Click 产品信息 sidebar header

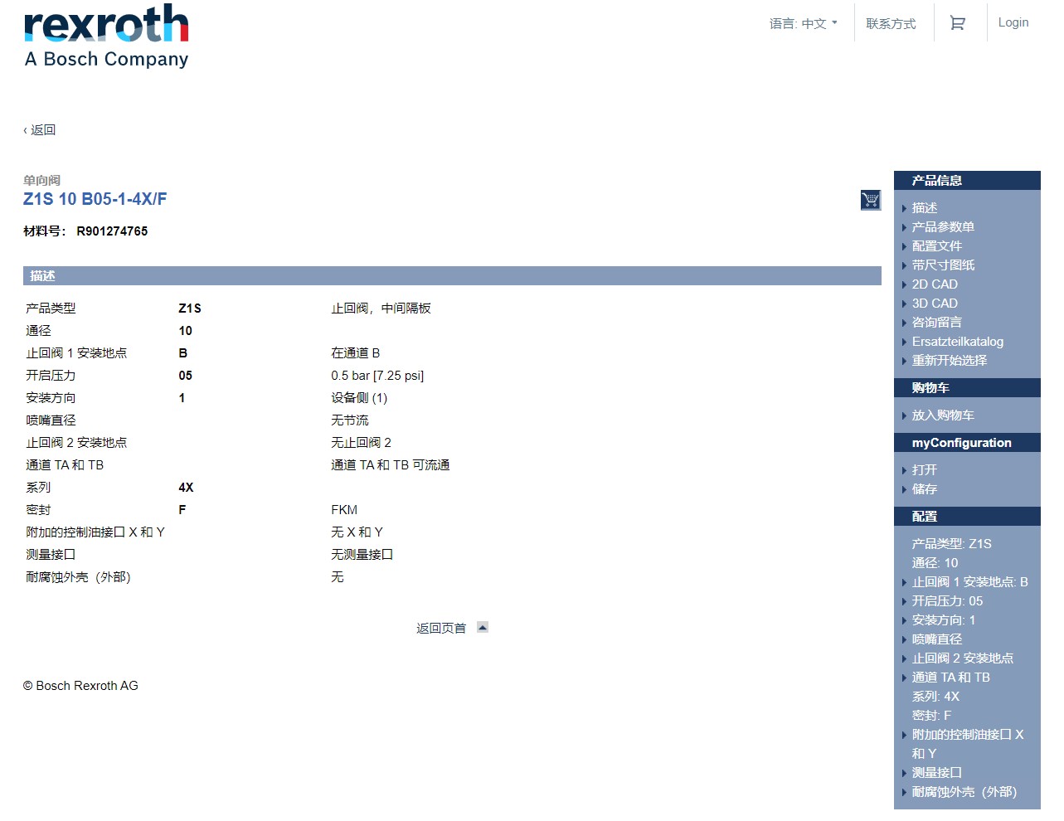[967, 180]
